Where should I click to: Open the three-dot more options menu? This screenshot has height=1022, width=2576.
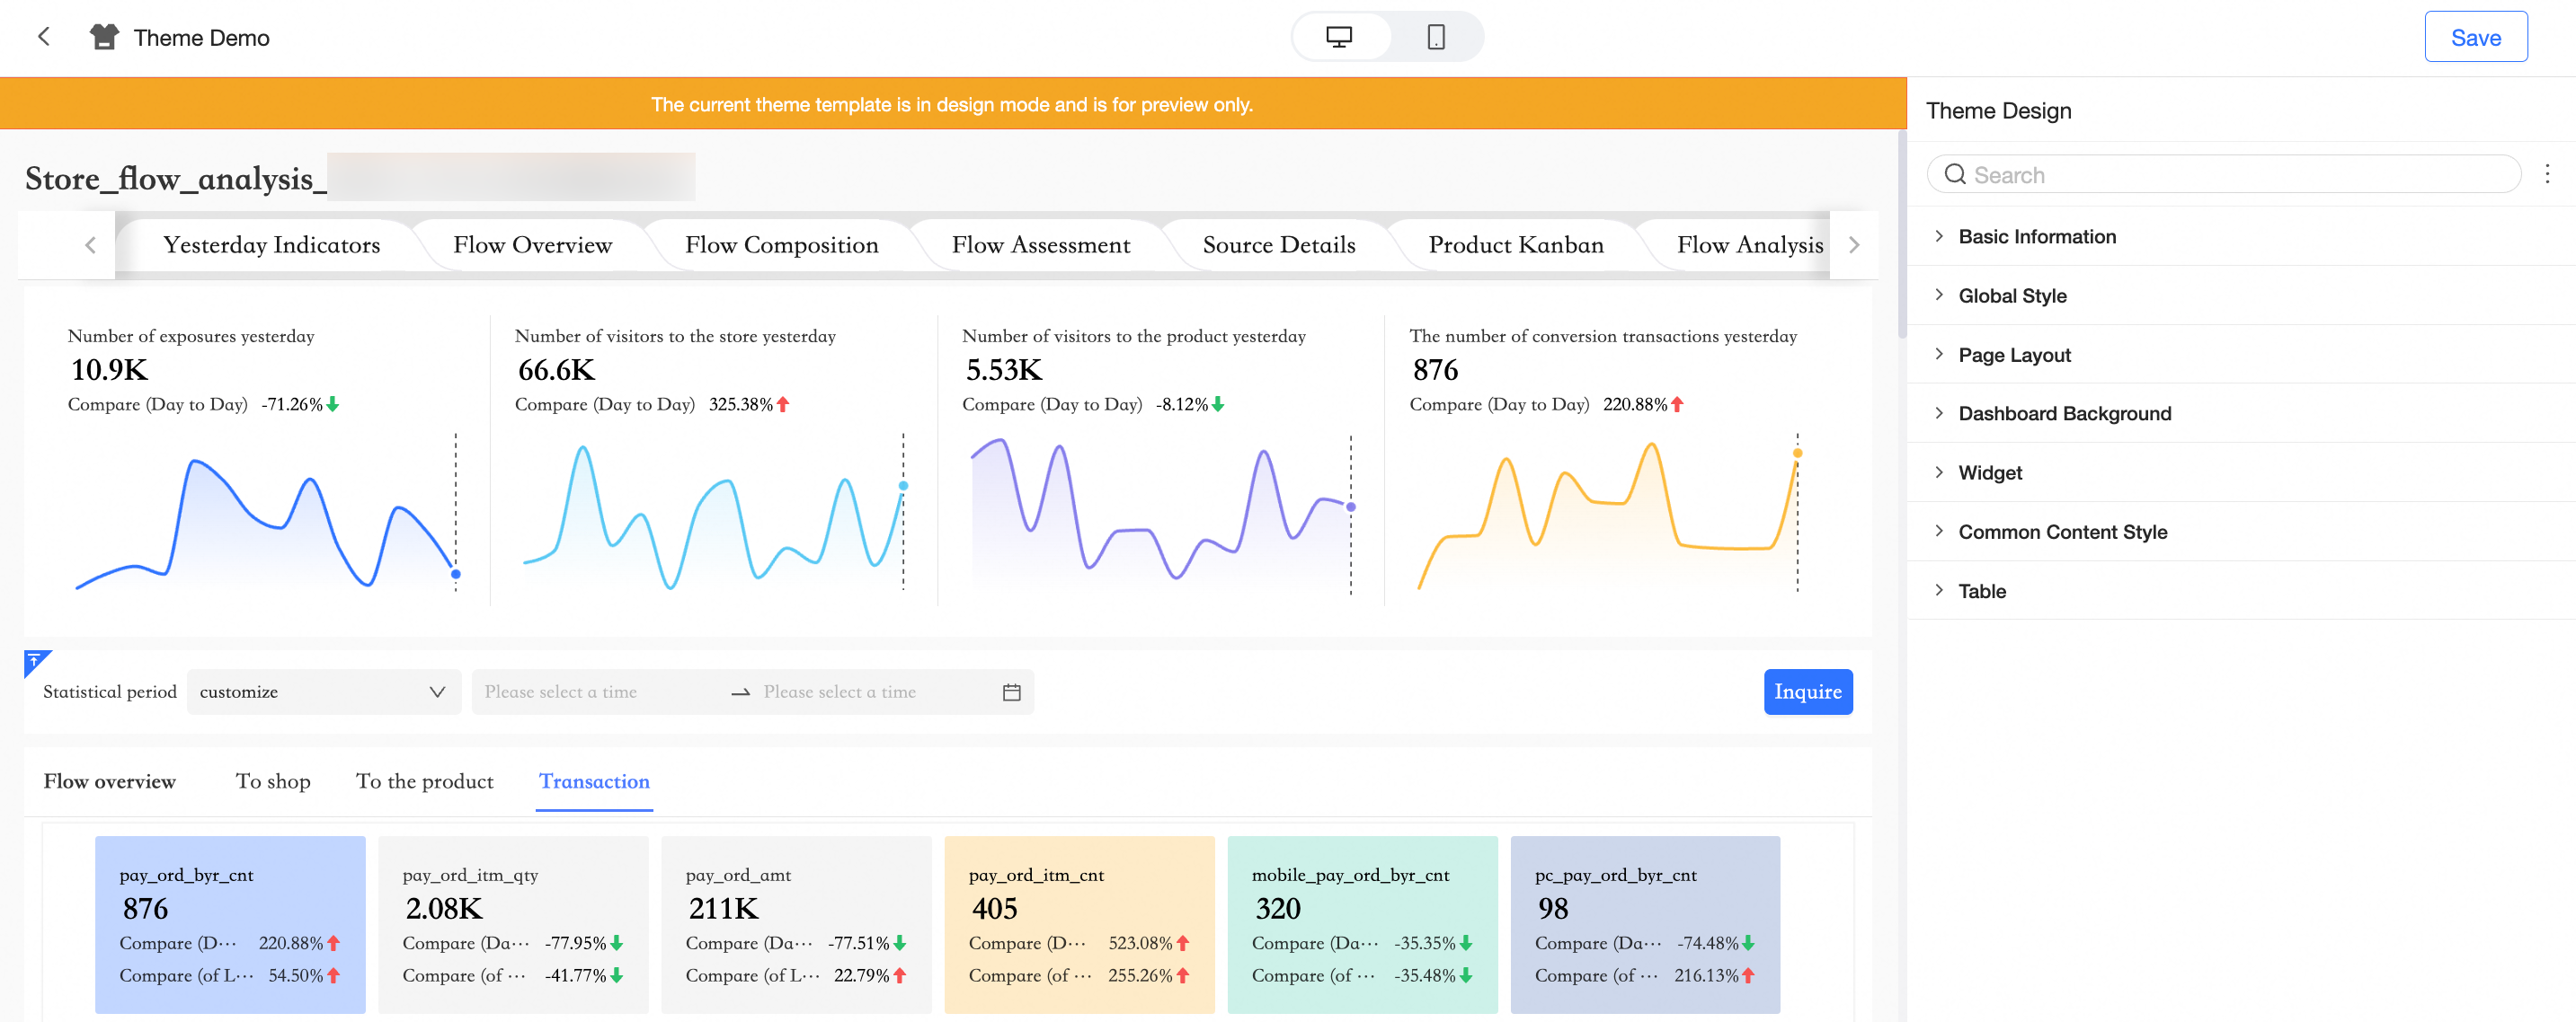2546,174
